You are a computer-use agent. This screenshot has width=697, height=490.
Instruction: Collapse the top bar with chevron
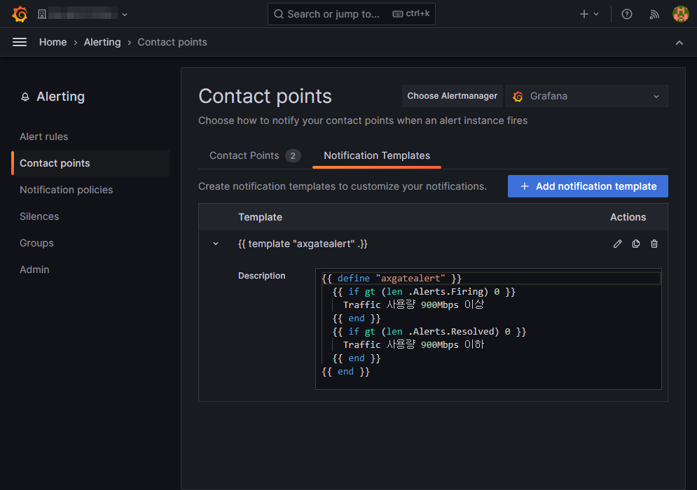click(x=679, y=43)
